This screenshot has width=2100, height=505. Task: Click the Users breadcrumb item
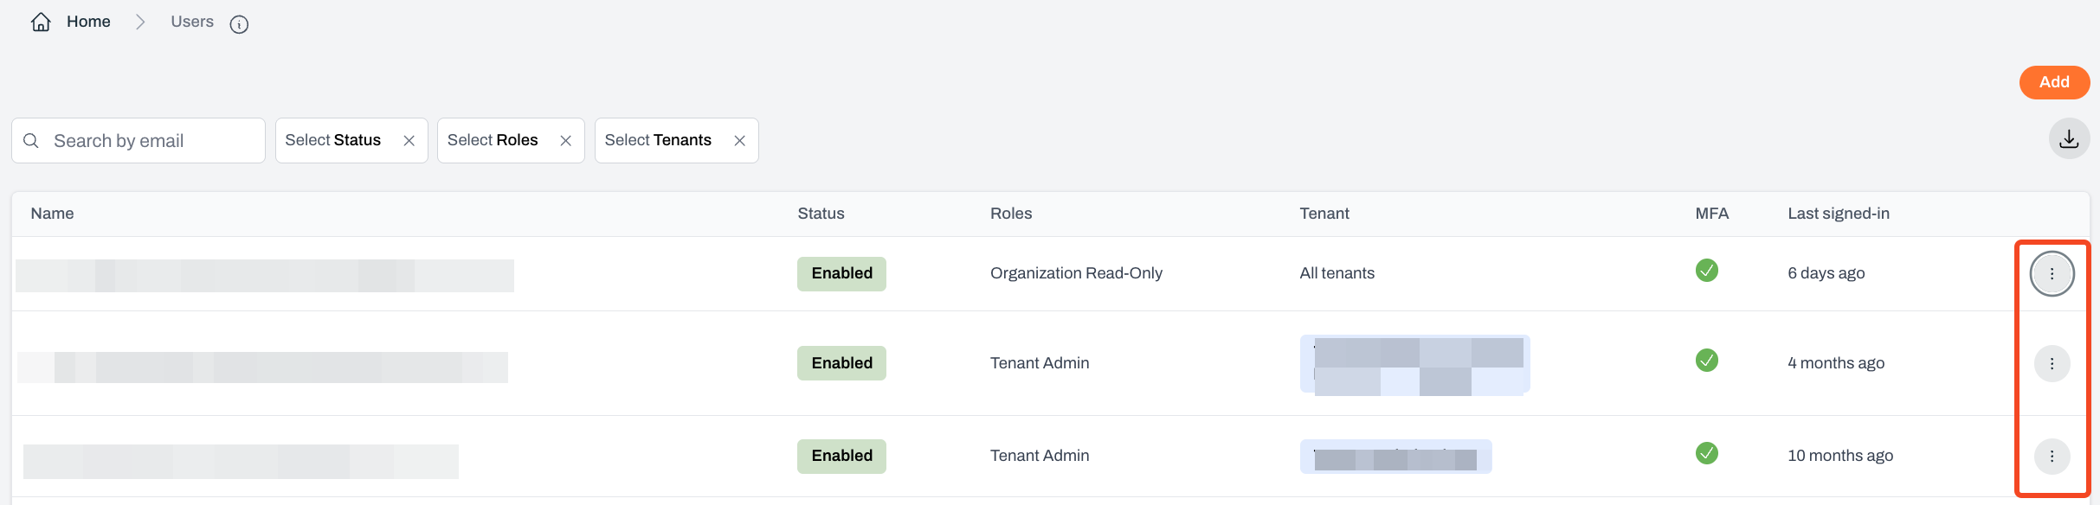point(192,22)
